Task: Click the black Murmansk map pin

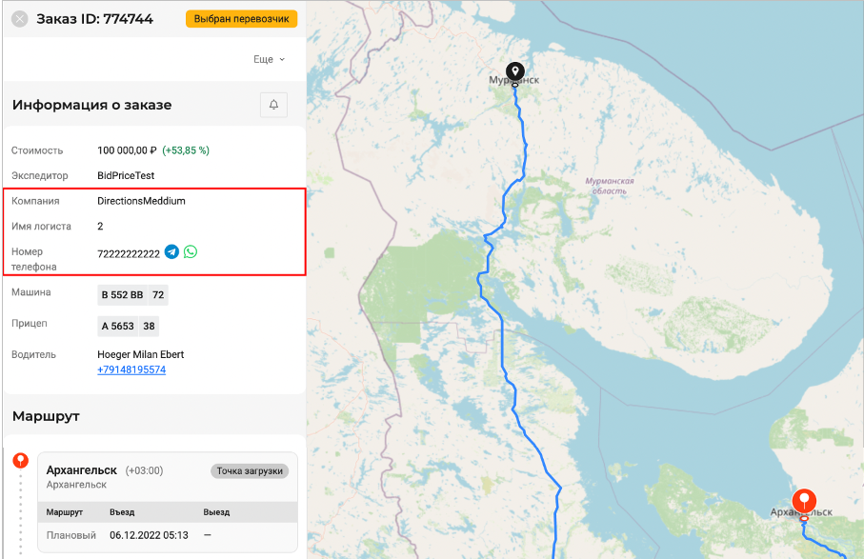Action: click(x=514, y=72)
